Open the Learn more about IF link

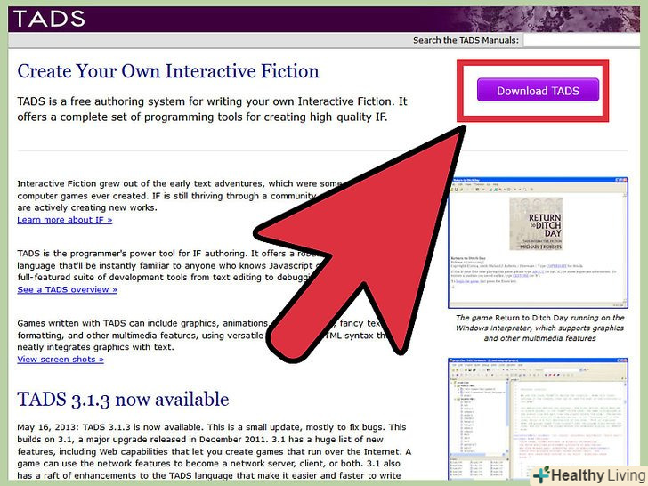point(64,220)
